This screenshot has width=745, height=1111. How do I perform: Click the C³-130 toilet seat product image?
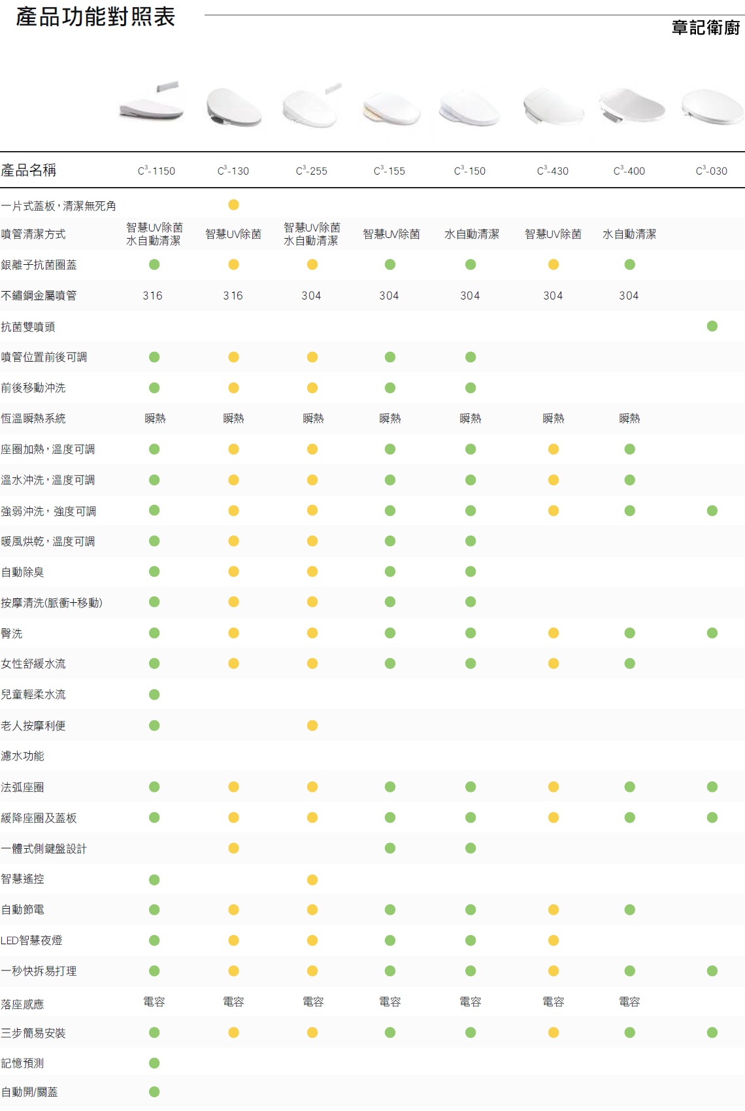(x=233, y=107)
